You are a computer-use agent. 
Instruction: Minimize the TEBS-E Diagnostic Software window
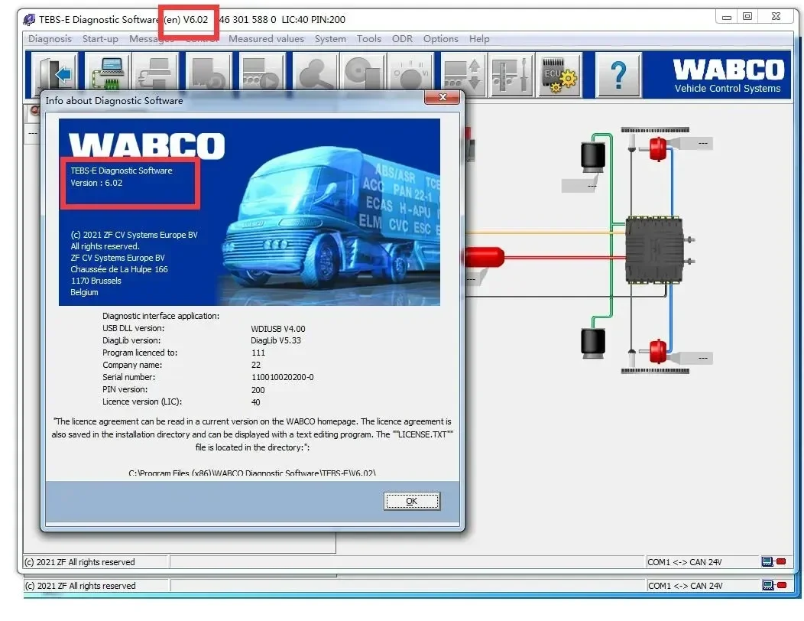(x=726, y=17)
